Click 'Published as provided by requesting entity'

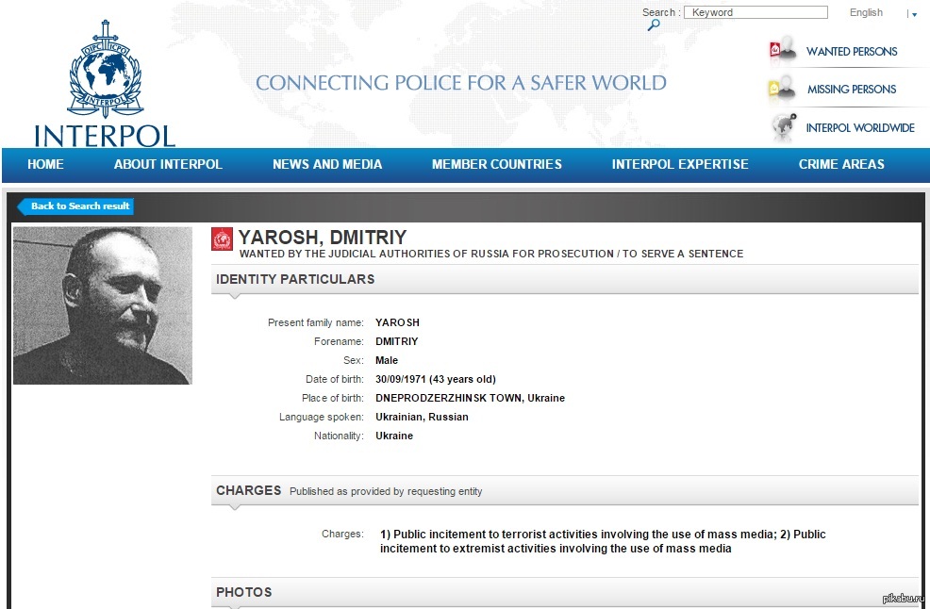[x=386, y=491]
